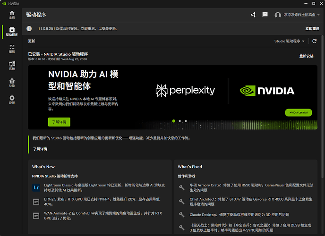Click the username 凉凉凉炸炸土热鸡鱼 text
Screen dimensions: 325x236
[x=299, y=15]
